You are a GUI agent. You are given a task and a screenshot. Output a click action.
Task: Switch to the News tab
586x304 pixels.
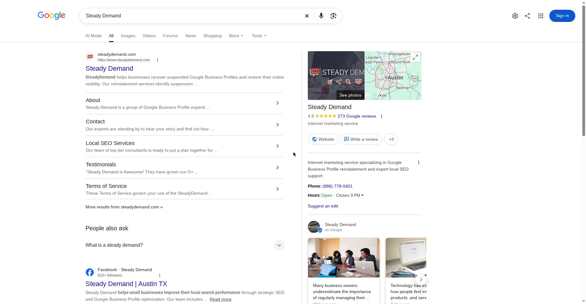[x=191, y=36]
